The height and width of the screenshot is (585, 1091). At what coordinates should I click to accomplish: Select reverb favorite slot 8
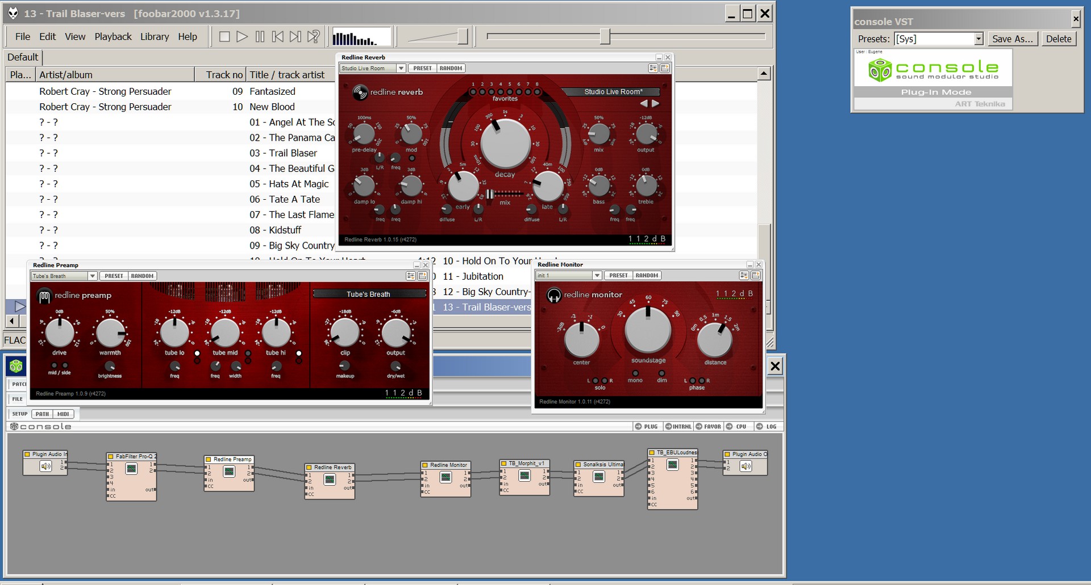[x=537, y=91]
